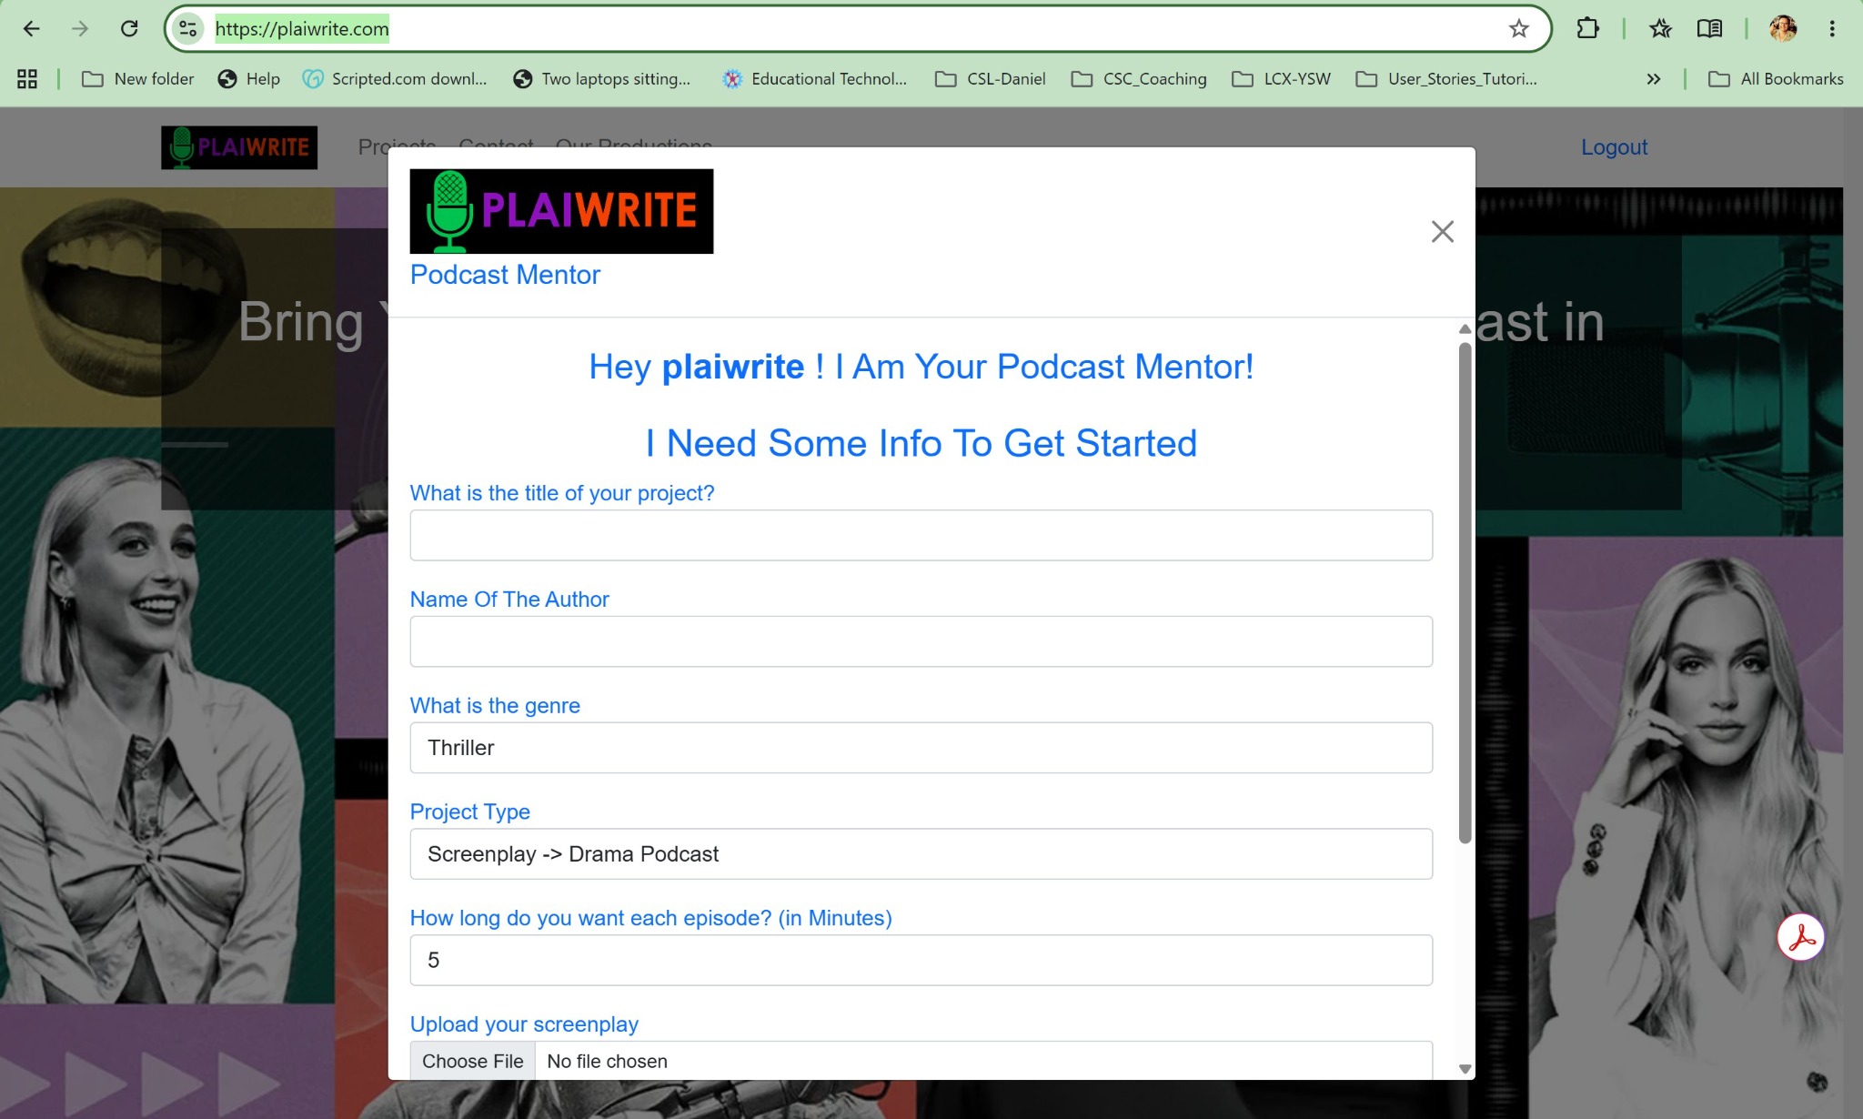Click the episode length field showing 5
The image size is (1863, 1119).
coord(921,960)
